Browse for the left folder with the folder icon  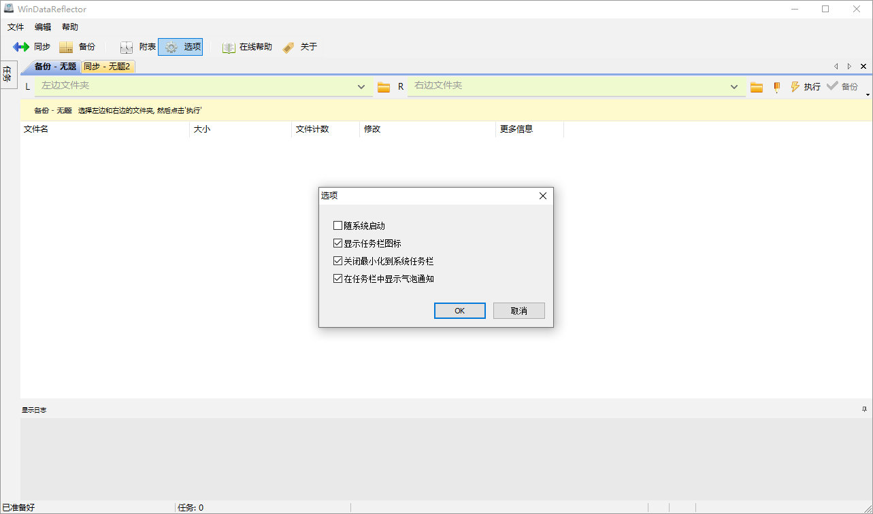[384, 87]
